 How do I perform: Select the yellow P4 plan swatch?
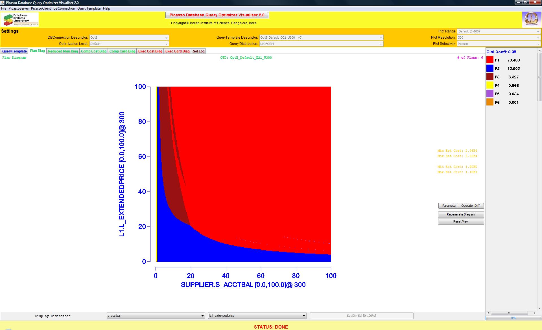click(x=490, y=85)
